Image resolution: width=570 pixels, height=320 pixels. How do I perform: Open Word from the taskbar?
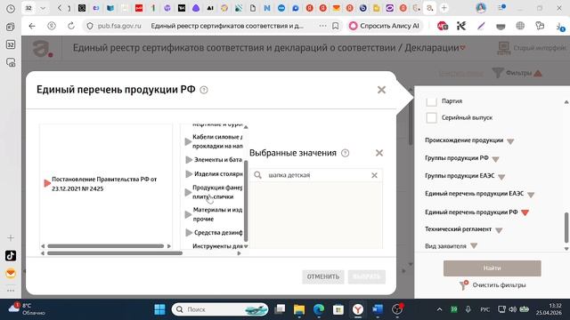(x=378, y=309)
